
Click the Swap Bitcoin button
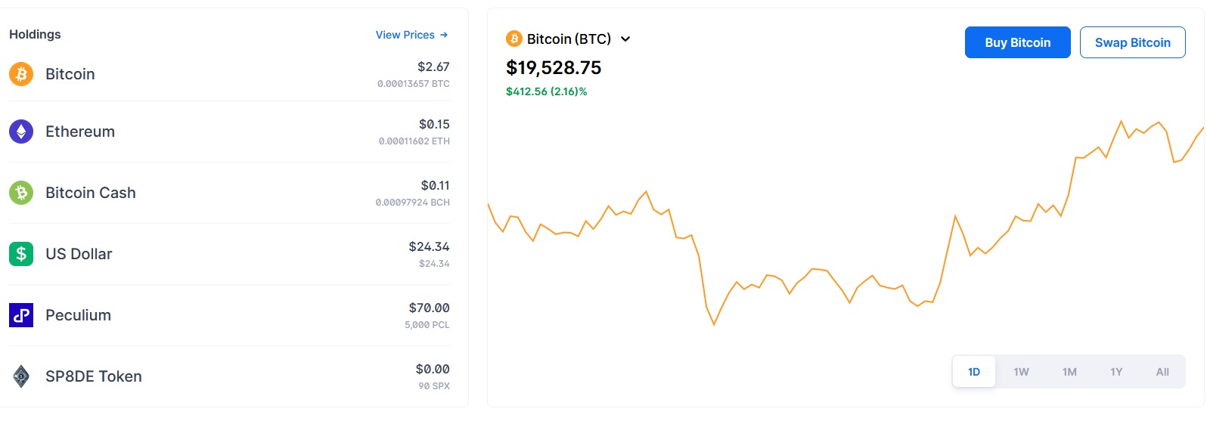point(1133,42)
